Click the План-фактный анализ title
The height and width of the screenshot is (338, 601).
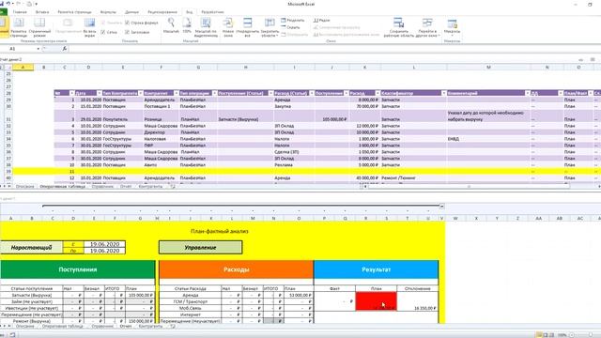[219, 231]
